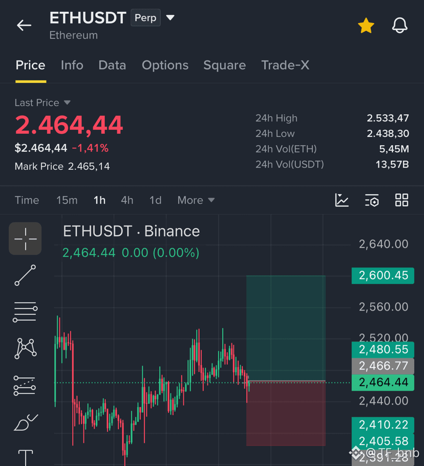Select the horizontal lines Fibonacci tool

pyautogui.click(x=25, y=312)
